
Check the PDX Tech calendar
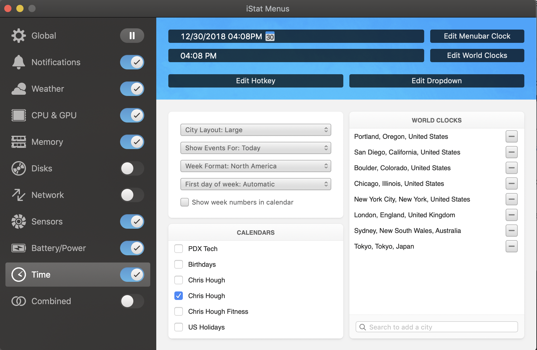(179, 249)
